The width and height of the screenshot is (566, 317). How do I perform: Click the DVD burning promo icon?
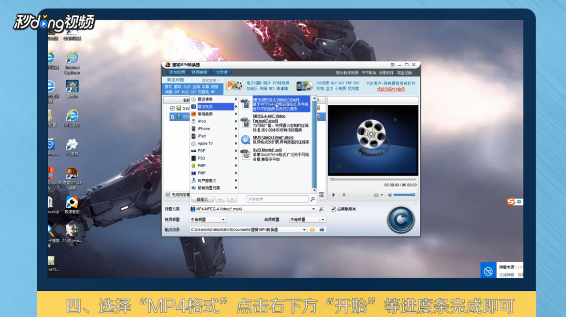[304, 86]
